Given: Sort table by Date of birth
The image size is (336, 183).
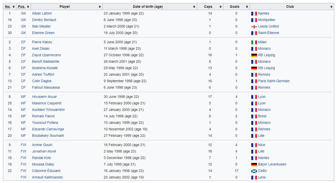Looking at the screenshot, I should coord(194,7).
